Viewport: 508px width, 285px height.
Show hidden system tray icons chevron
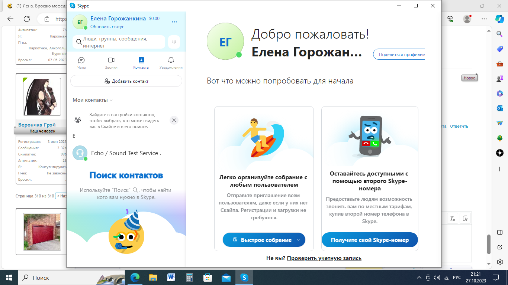pyautogui.click(x=419, y=278)
